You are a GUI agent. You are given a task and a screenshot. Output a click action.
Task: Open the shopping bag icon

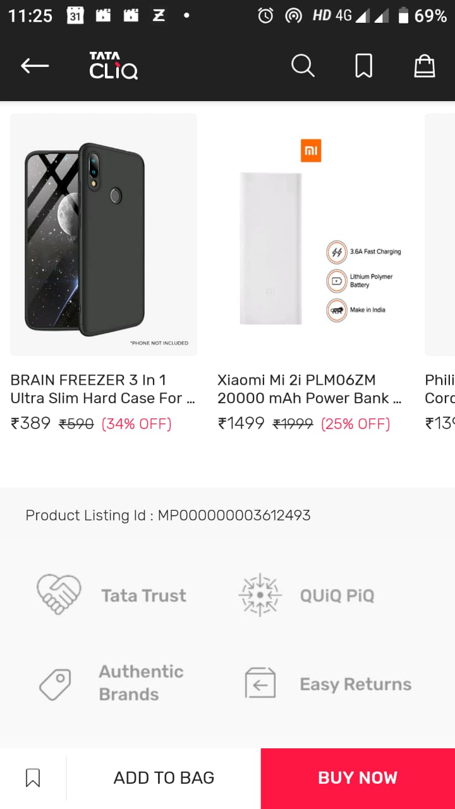(x=424, y=66)
